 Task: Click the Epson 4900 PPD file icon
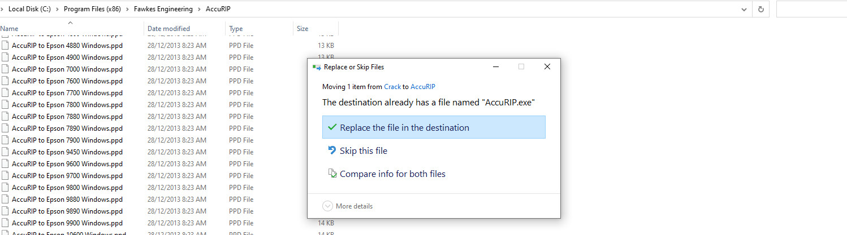click(x=6, y=57)
